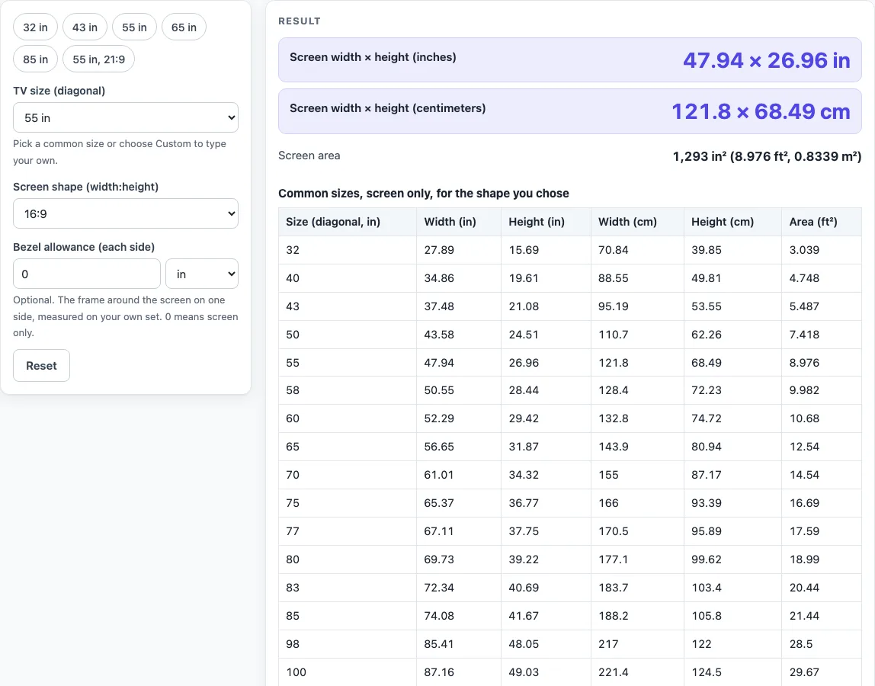This screenshot has width=875, height=686.
Task: Open the bezel unit dropdown showing in
Action: [202, 274]
